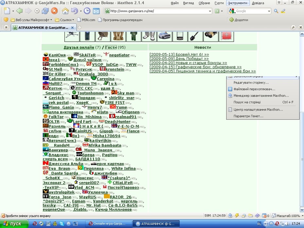Click the MSN.com bookmark

pyautogui.click(x=86, y=20)
